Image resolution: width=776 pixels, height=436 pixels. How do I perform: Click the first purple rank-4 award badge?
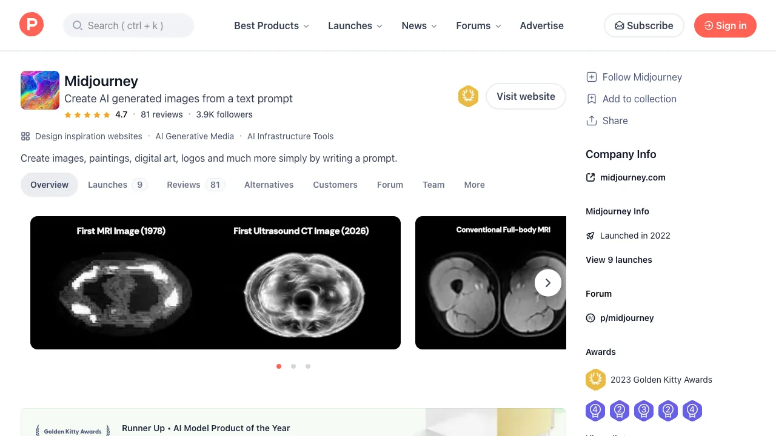[595, 411]
